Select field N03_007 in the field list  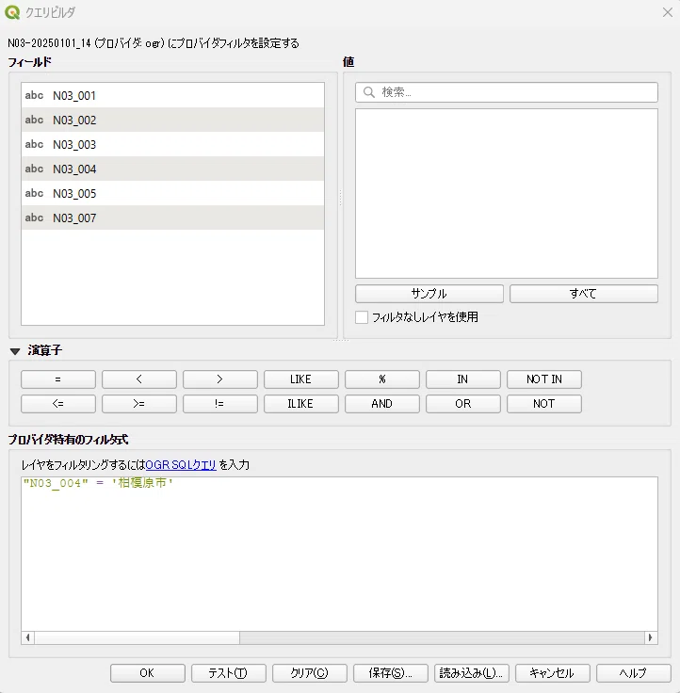click(x=172, y=218)
